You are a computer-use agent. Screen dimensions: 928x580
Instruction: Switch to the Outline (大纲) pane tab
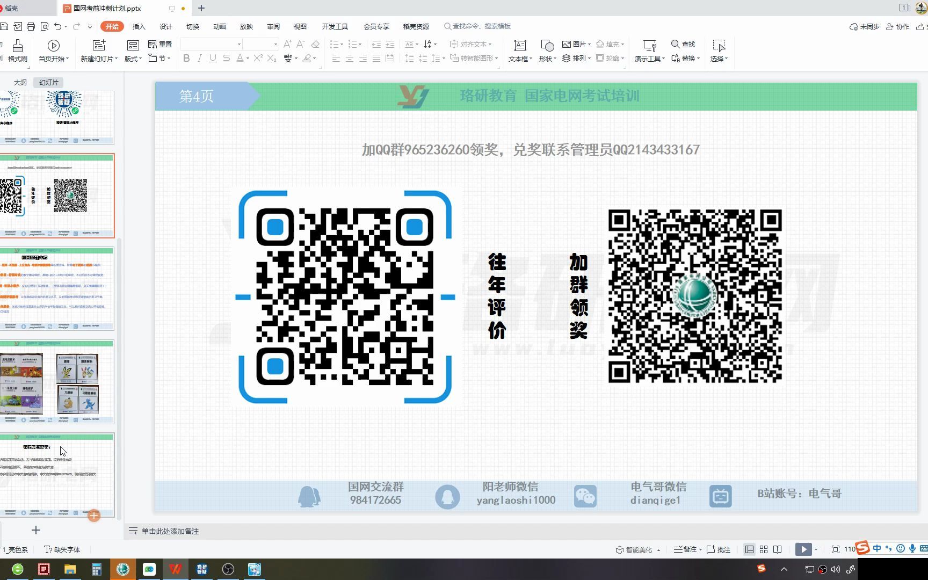[20, 82]
